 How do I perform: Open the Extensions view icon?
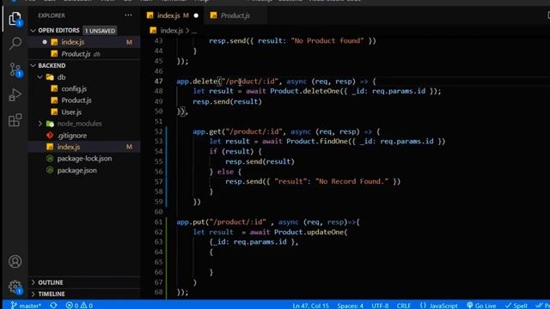[x=15, y=120]
